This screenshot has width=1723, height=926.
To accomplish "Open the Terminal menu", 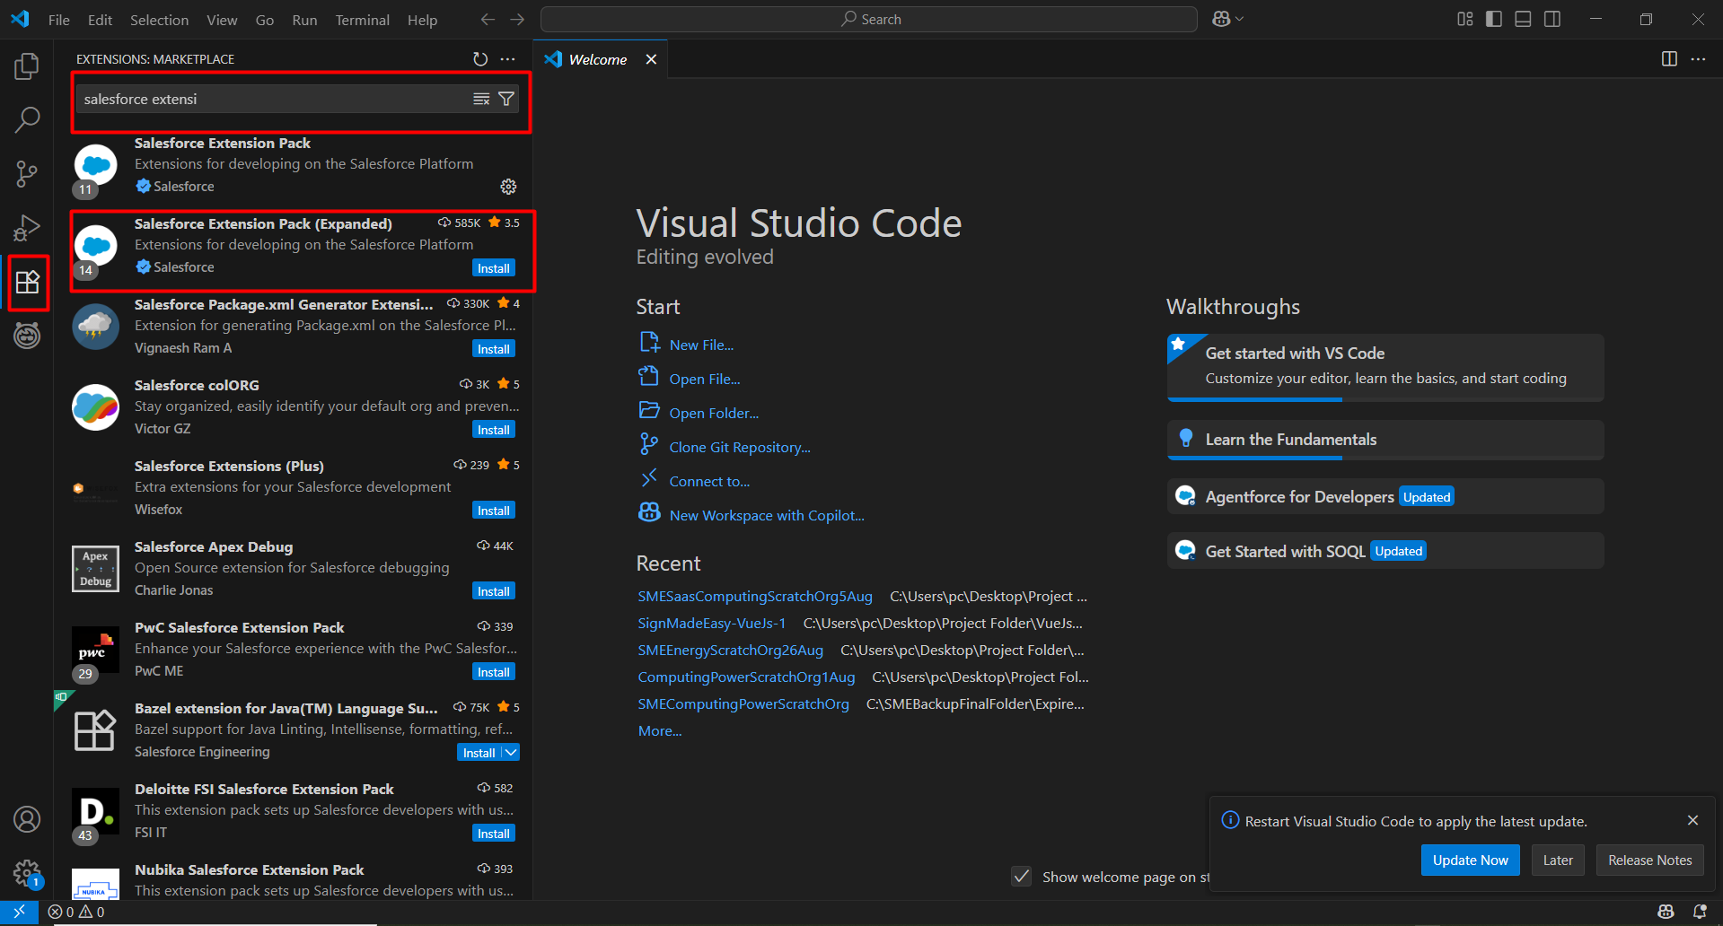I will click(x=362, y=20).
